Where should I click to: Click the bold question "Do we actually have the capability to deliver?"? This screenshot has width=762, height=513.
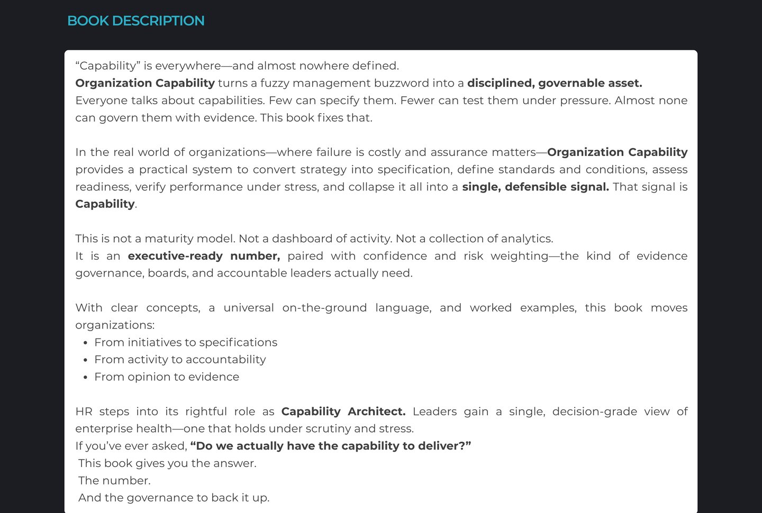pos(330,446)
